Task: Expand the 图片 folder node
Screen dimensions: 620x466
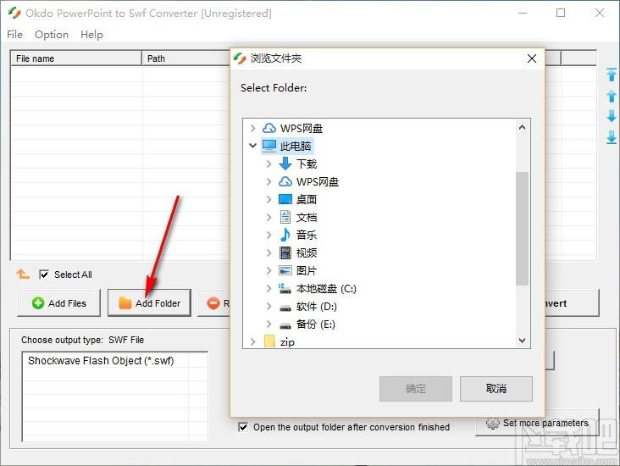Action: [x=268, y=270]
